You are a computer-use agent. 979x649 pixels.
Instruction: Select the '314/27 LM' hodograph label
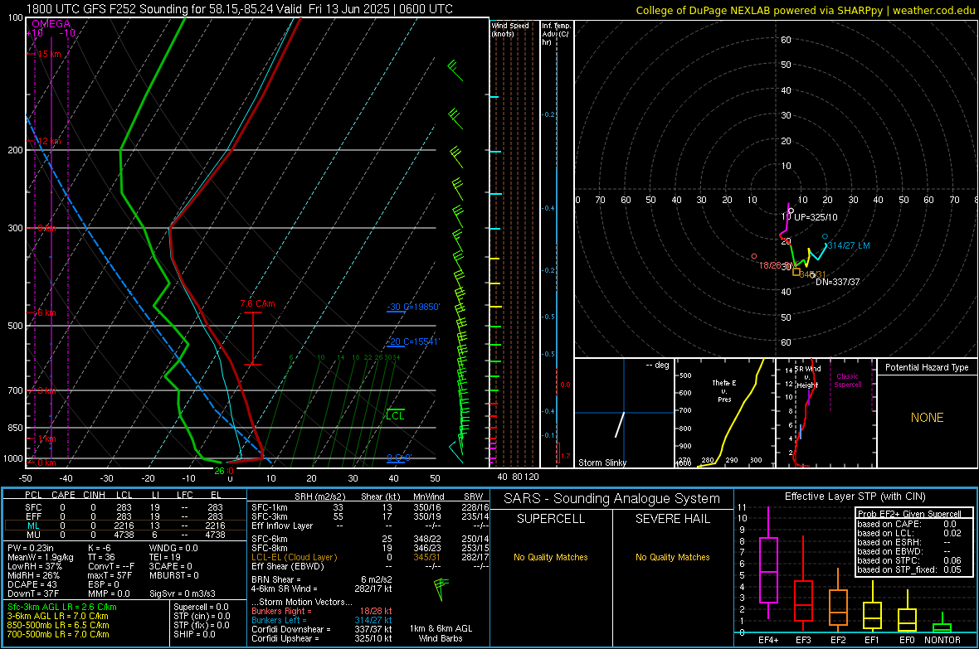click(x=849, y=245)
